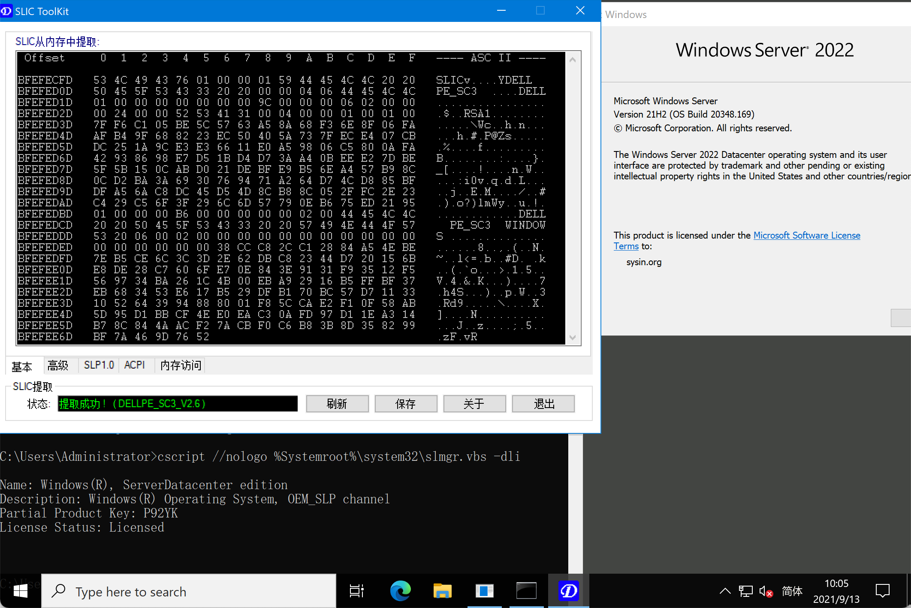
Task: Click the 保存 save button
Action: click(x=406, y=404)
